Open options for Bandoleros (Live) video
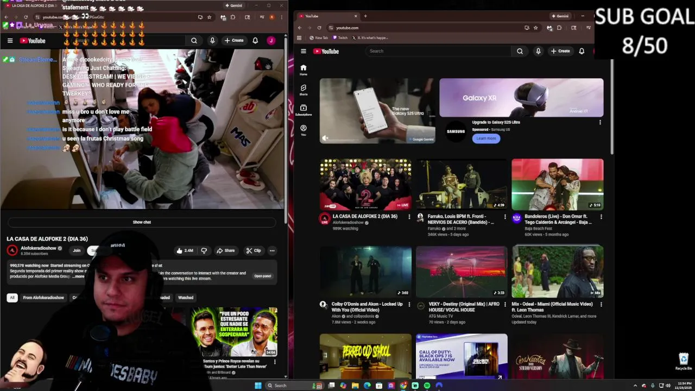The width and height of the screenshot is (695, 391). point(601,217)
